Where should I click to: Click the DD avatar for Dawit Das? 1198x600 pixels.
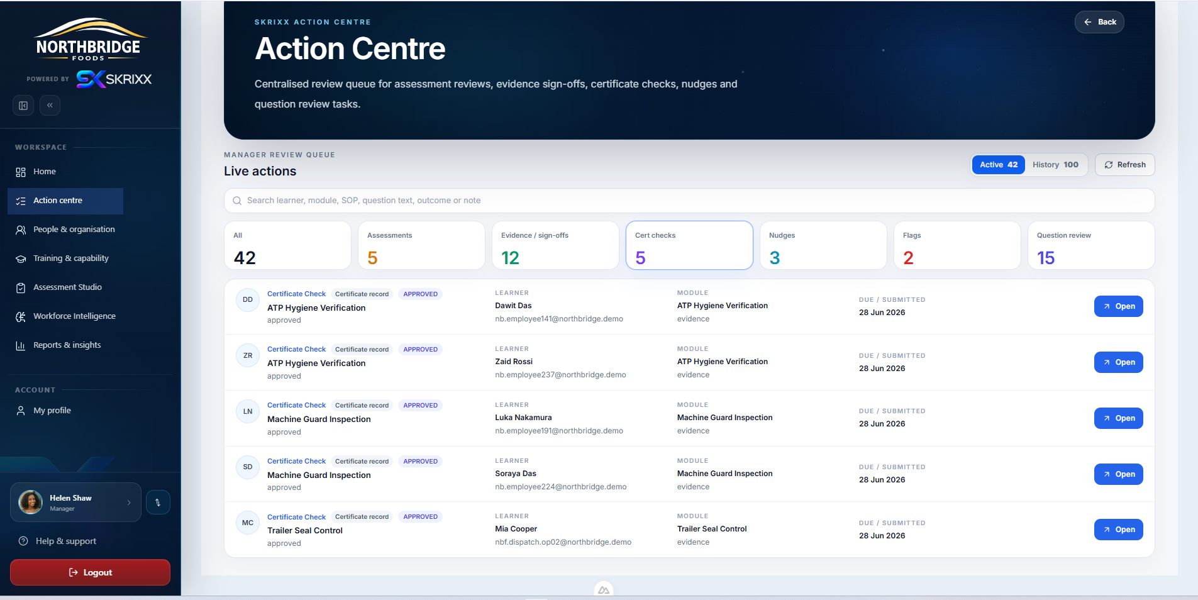coord(248,300)
